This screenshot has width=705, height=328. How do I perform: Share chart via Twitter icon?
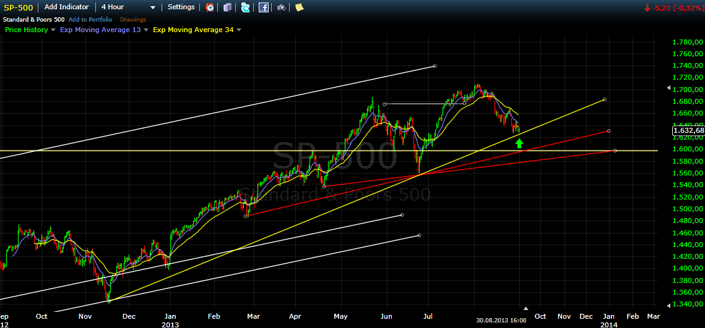pyautogui.click(x=246, y=7)
